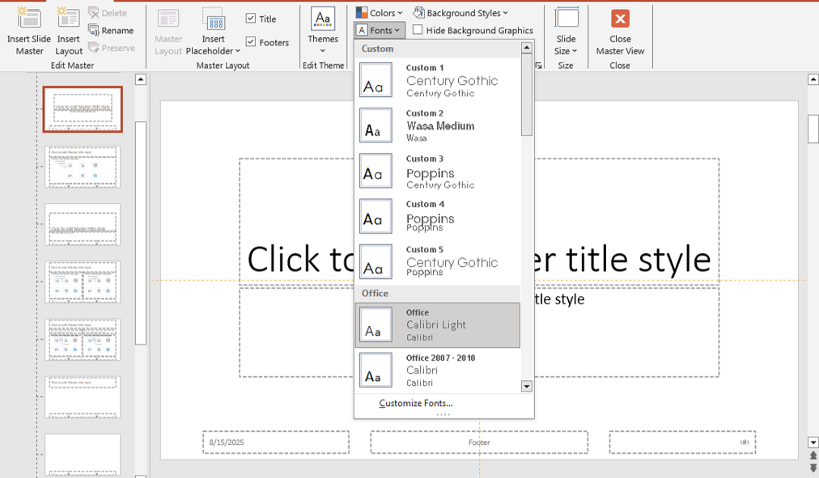The width and height of the screenshot is (819, 478).
Task: Click the Rename layout icon
Action: [94, 31]
